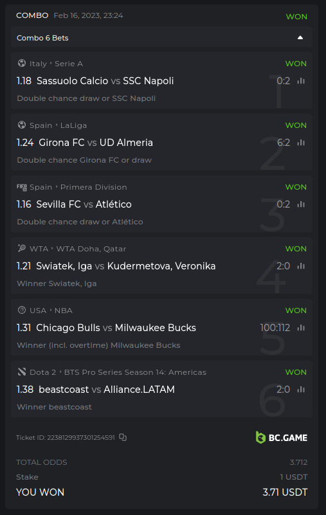The height and width of the screenshot is (515, 326).
Task: Select Chicago Bulls vs Milwaukee Bucks match
Action: point(116,328)
